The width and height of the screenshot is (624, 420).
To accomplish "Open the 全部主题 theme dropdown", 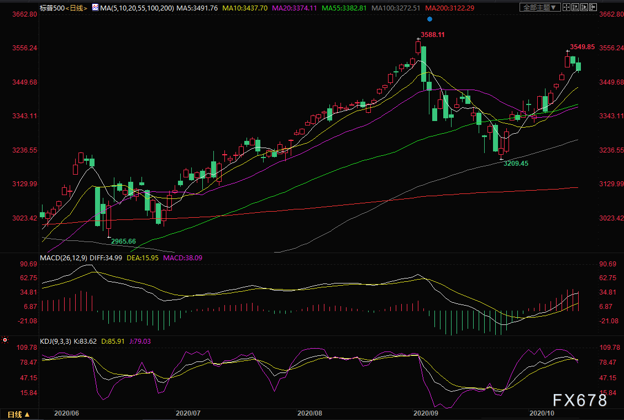I will [540, 7].
